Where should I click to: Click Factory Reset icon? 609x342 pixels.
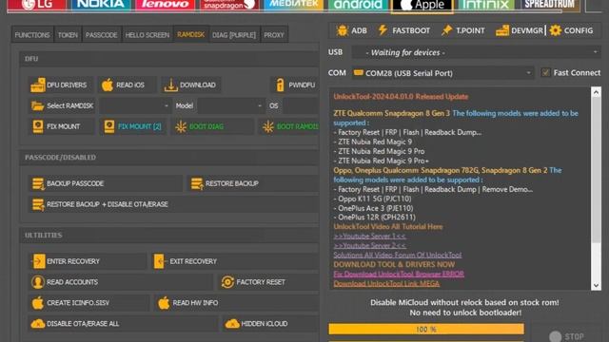[x=227, y=282]
